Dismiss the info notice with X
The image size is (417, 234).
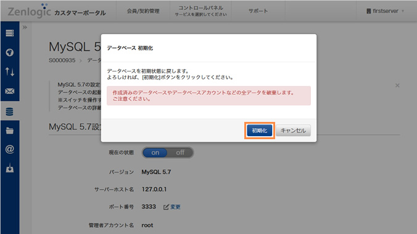[x=397, y=86]
